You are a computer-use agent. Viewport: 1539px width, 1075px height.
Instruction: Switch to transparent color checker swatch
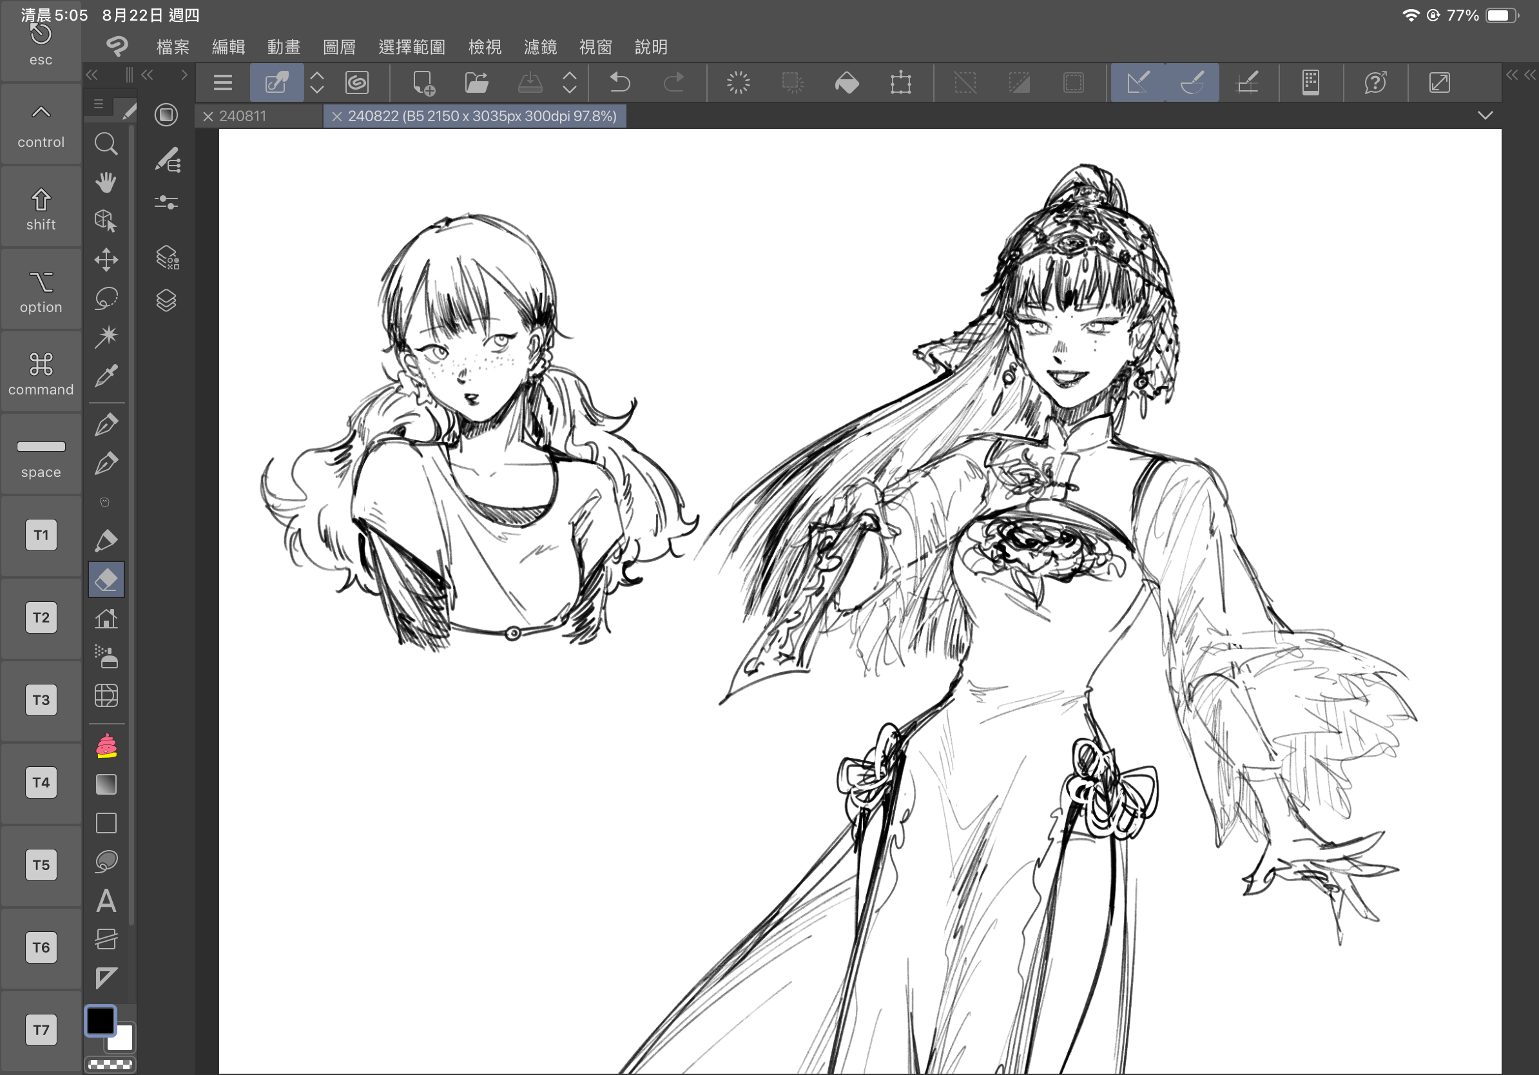tap(110, 1063)
